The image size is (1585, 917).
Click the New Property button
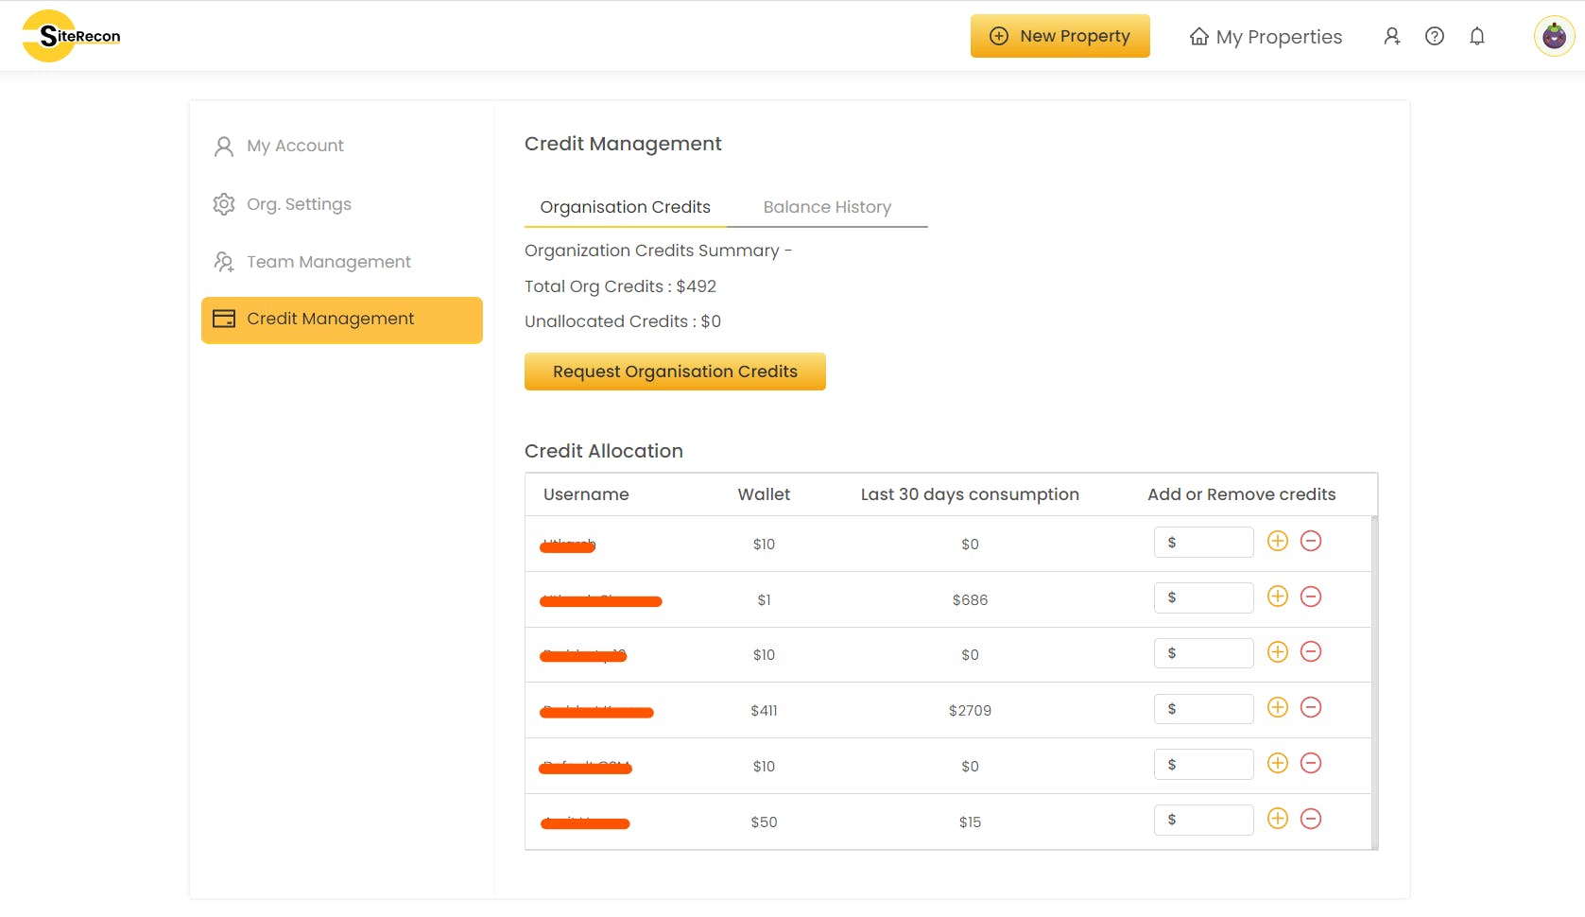click(1060, 36)
